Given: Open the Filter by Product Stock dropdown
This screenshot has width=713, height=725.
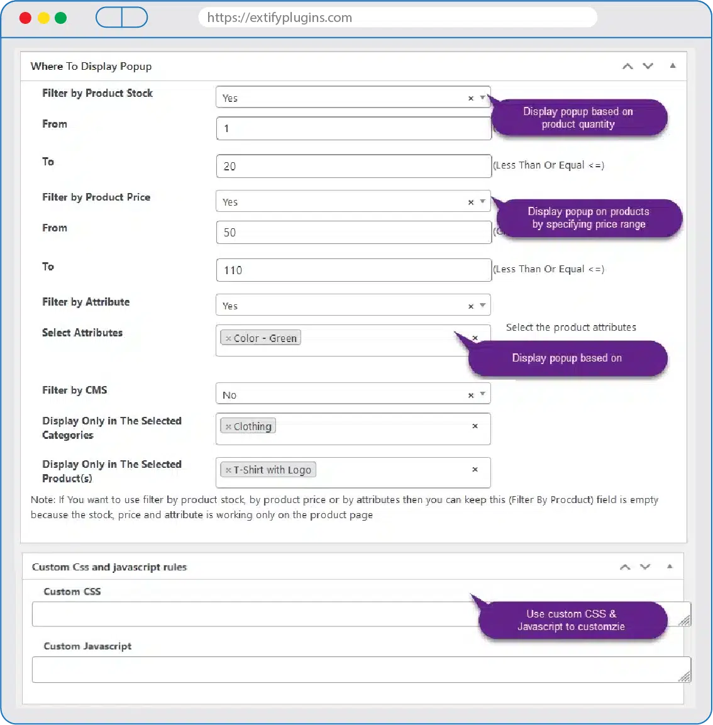Looking at the screenshot, I should (483, 97).
